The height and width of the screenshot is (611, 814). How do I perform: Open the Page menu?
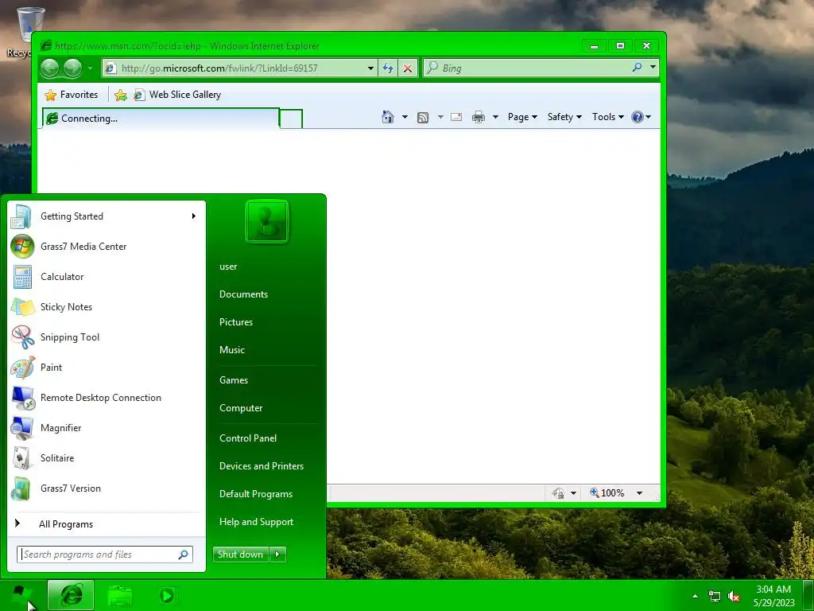point(522,117)
